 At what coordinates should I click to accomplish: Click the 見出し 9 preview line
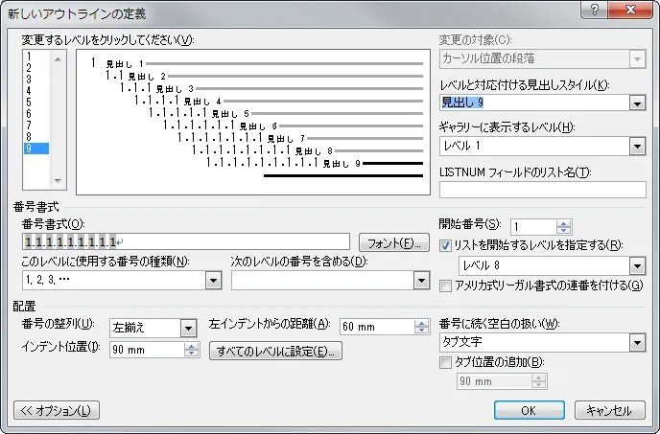315,163
